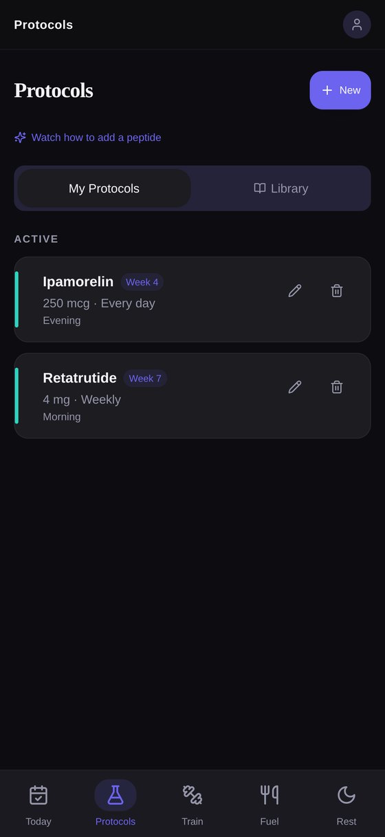Open the Ipamorelin protocol card
The width and height of the screenshot is (385, 837).
click(192, 299)
